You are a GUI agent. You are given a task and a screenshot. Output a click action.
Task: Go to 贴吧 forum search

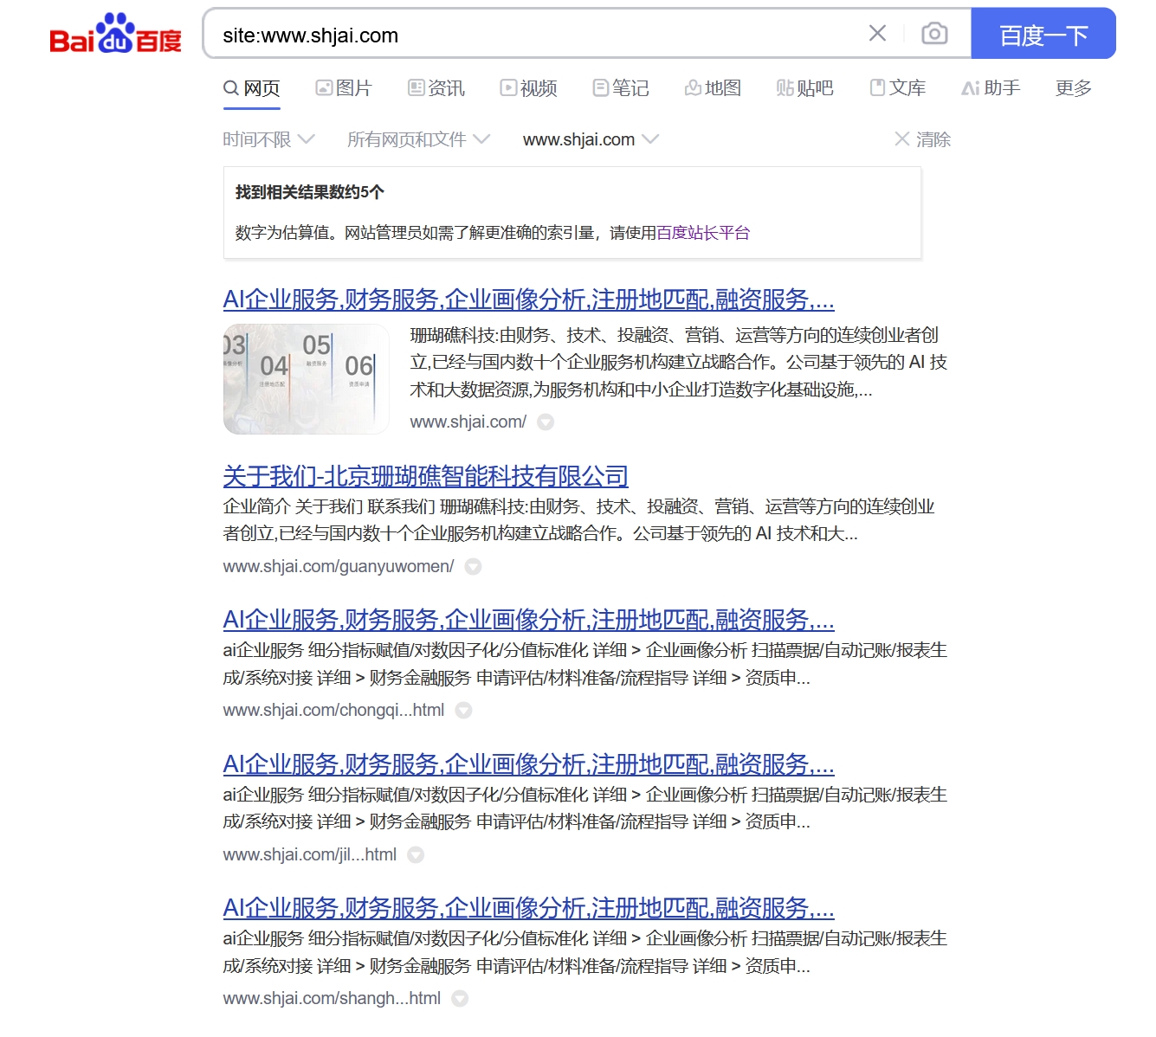[805, 87]
